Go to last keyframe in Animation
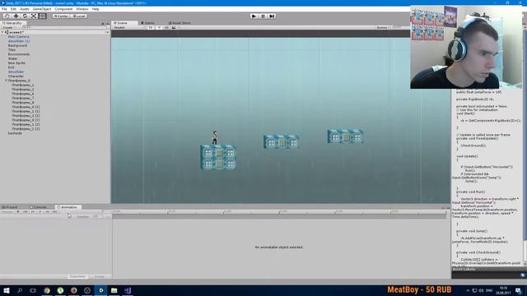 tap(55, 212)
